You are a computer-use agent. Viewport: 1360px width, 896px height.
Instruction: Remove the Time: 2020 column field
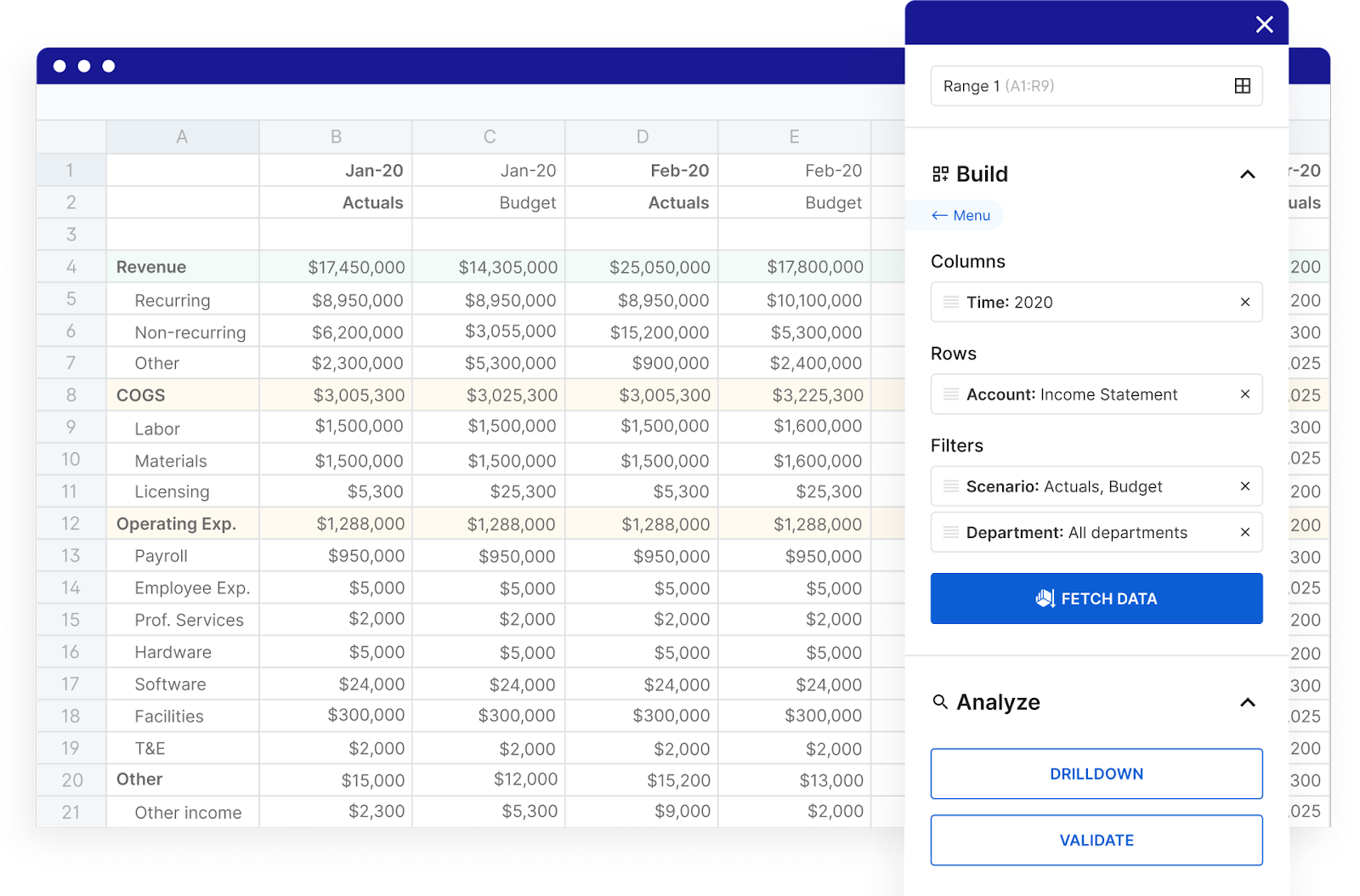click(1244, 302)
